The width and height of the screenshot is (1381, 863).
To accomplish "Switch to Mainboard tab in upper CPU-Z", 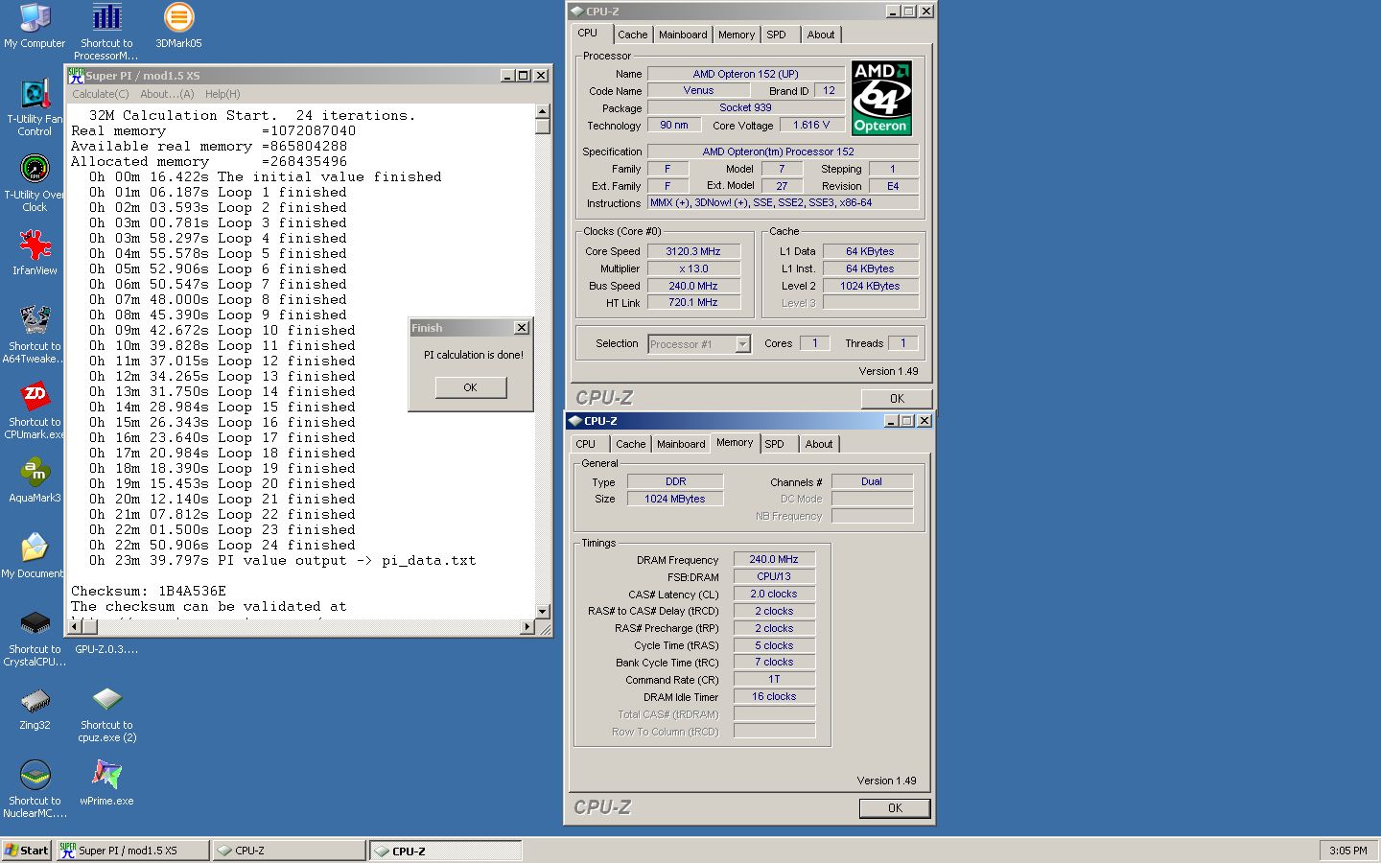I will point(683,35).
